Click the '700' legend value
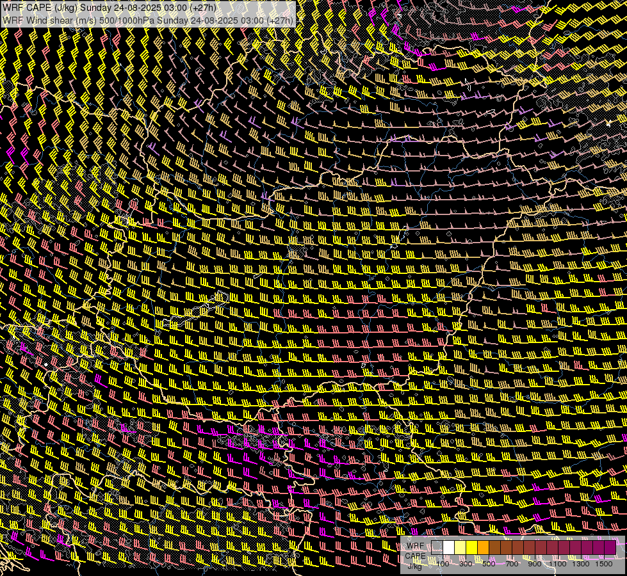 512,564
